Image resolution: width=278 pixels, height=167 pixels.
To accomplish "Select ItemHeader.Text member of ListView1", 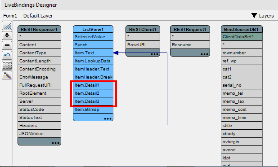I will click(x=93, y=69).
